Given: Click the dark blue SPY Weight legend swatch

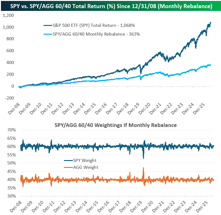Looking at the screenshot, I should (x=68, y=160).
